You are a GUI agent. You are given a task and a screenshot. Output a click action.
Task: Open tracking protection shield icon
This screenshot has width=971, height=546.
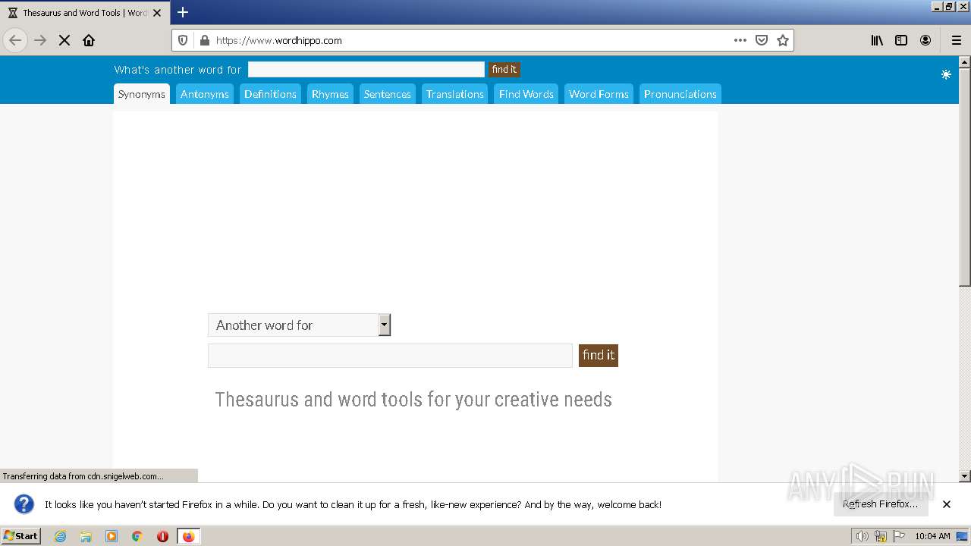(183, 40)
